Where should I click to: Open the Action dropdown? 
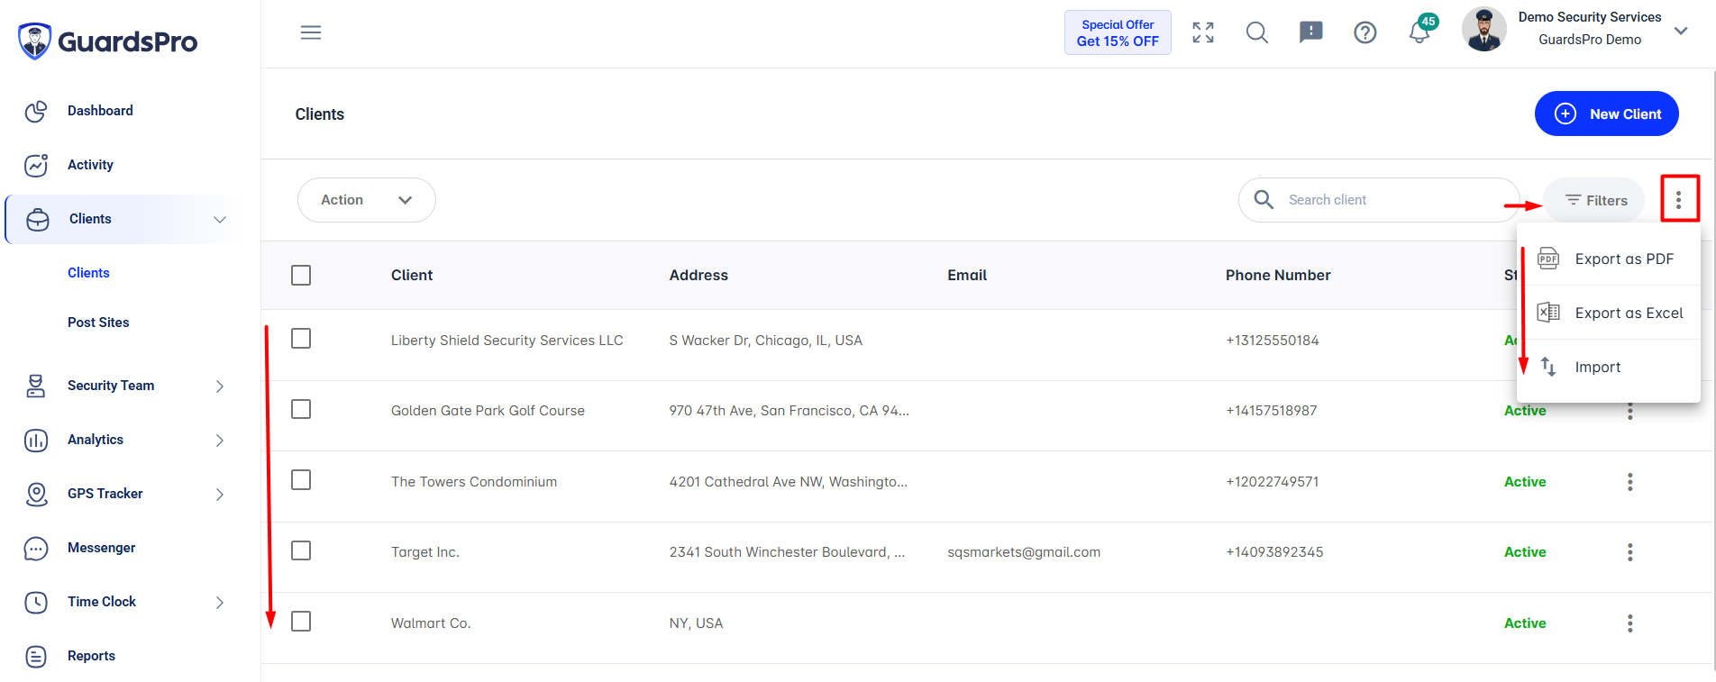pos(367,200)
